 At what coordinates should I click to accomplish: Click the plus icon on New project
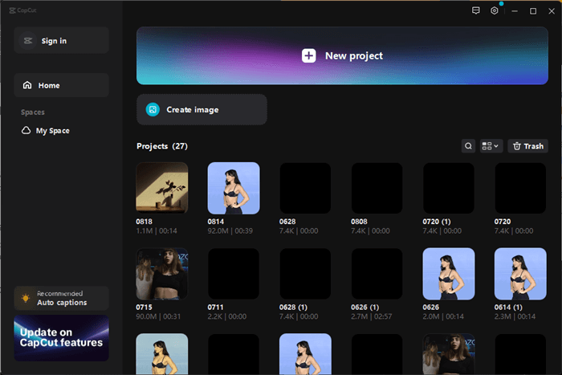(x=309, y=55)
